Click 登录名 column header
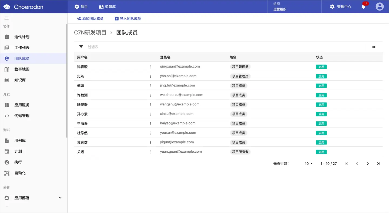The width and height of the screenshot is (389, 213). pyautogui.click(x=165, y=57)
